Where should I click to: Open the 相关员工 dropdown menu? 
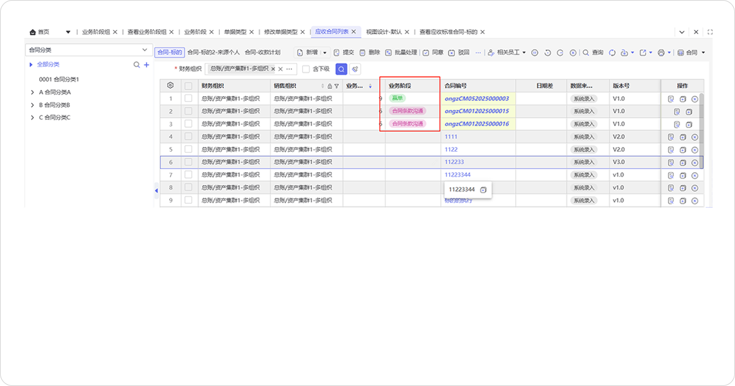coord(506,53)
